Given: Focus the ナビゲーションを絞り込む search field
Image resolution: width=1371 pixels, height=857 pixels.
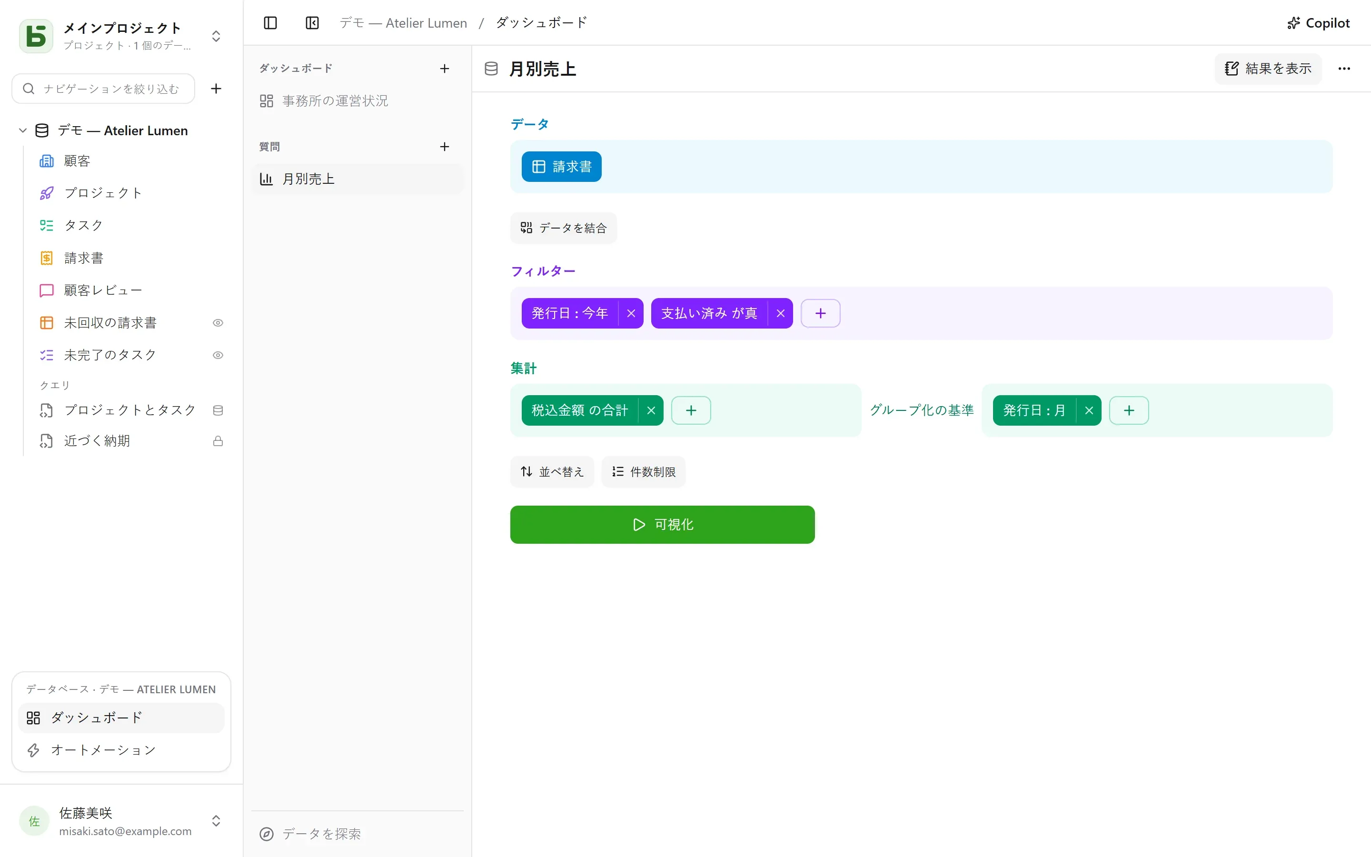Looking at the screenshot, I should [104, 89].
